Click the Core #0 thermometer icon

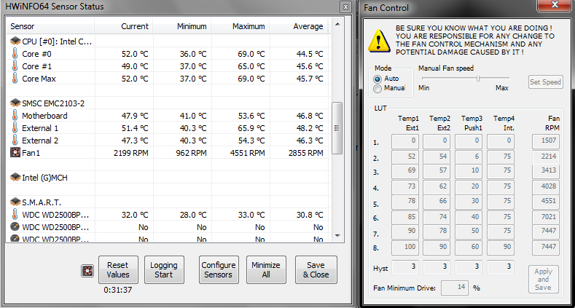click(x=15, y=53)
